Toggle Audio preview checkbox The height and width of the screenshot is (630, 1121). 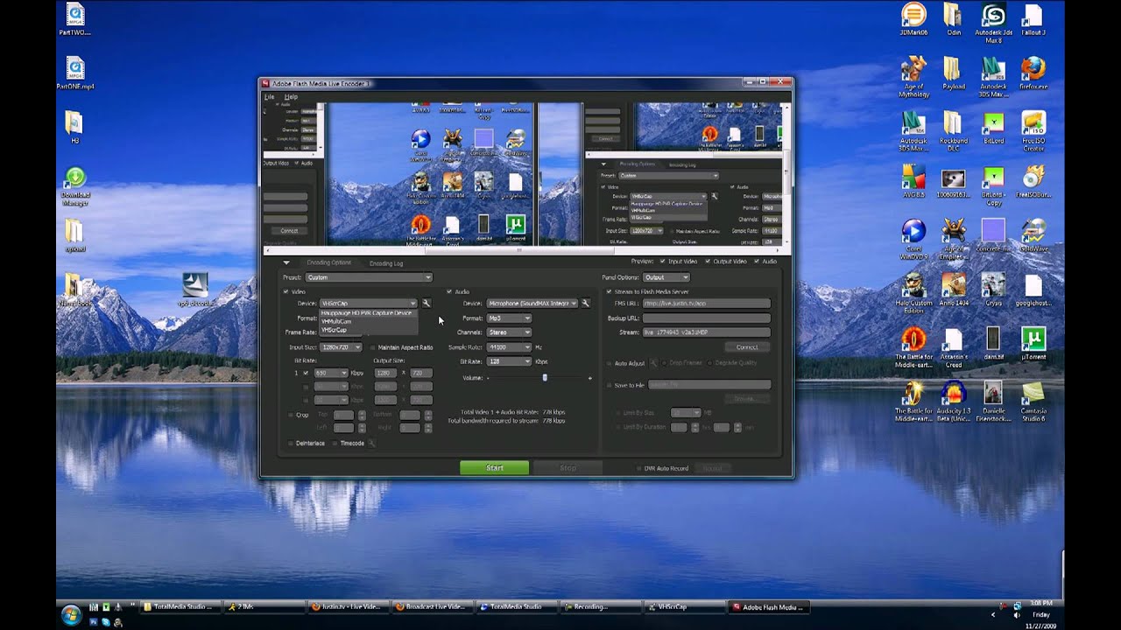coord(757,262)
